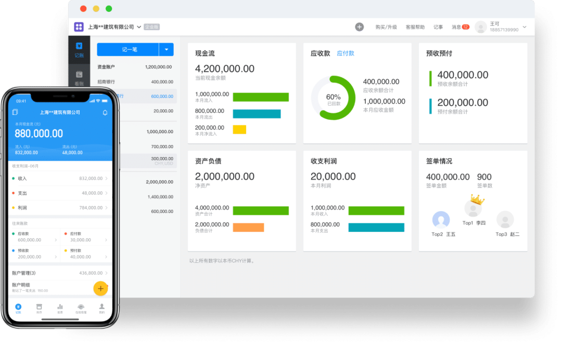This screenshot has height=349, width=562.
Task: Tap the 在线客服 icon in phone tab bar
Action: (x=81, y=308)
